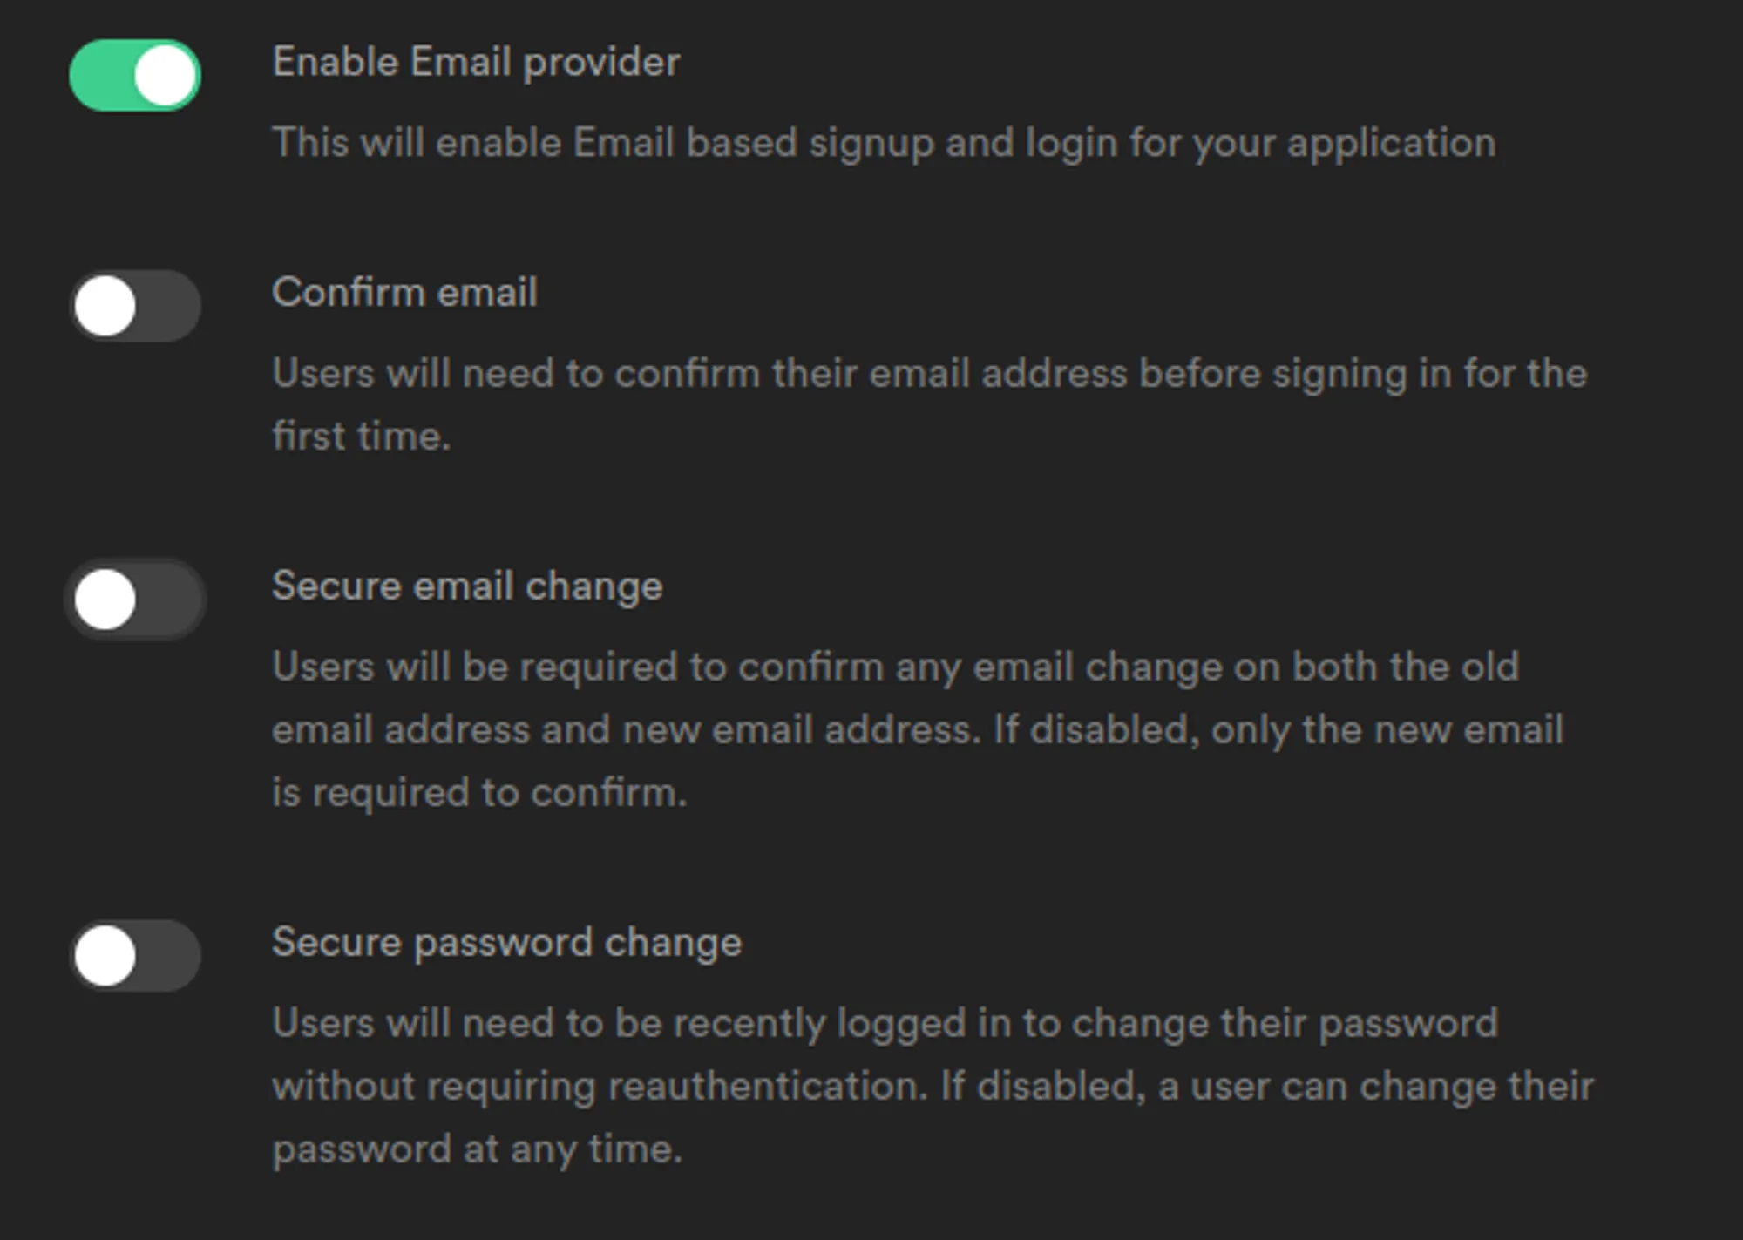
Task: Click the Email based signup description text
Action: pyautogui.click(x=884, y=144)
